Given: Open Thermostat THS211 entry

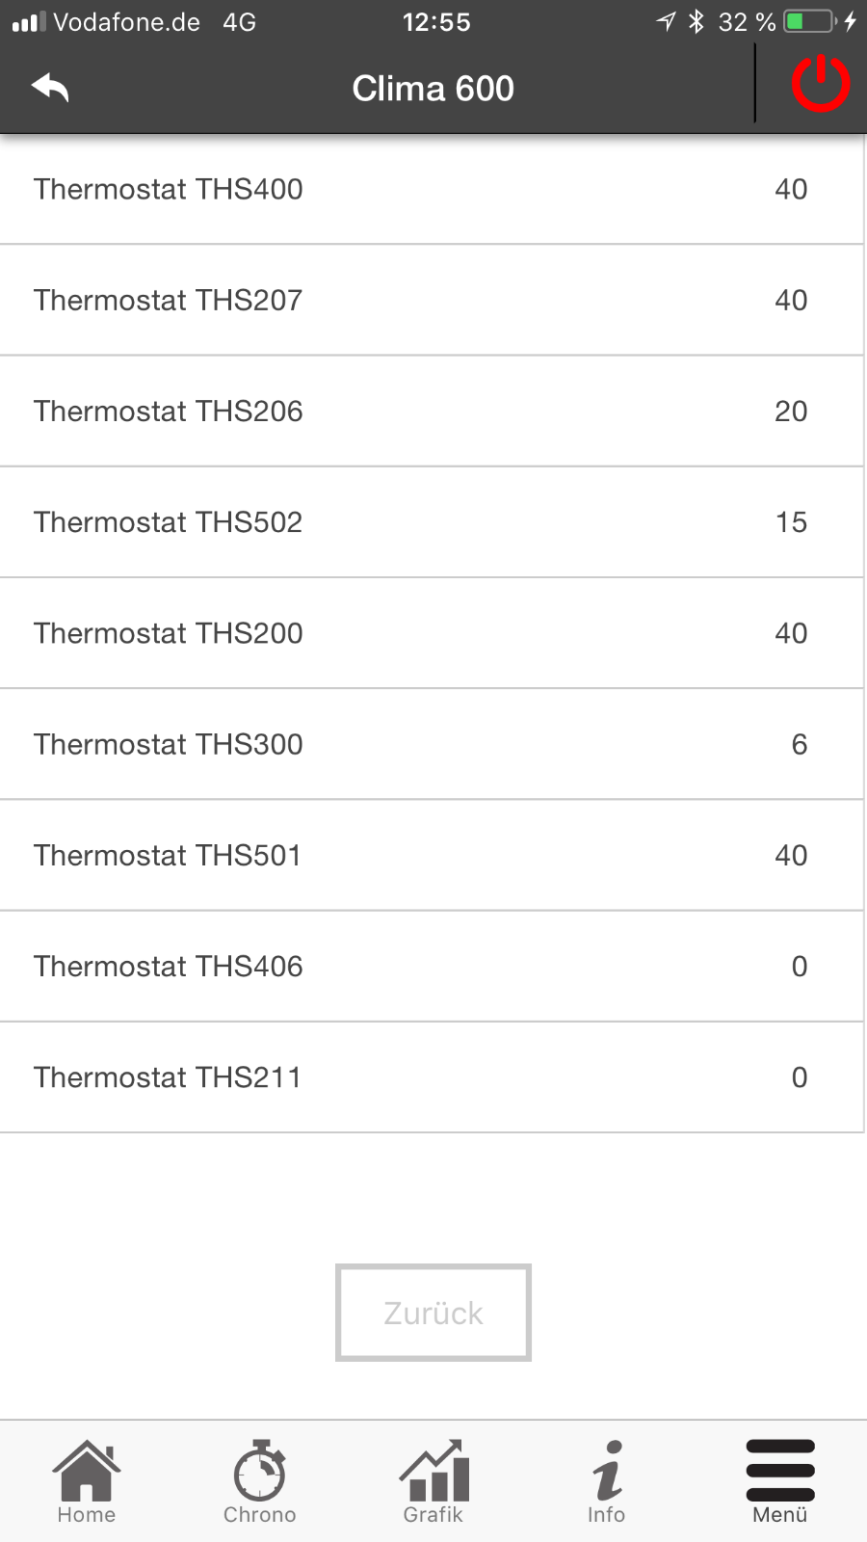Looking at the screenshot, I should click(x=432, y=1077).
